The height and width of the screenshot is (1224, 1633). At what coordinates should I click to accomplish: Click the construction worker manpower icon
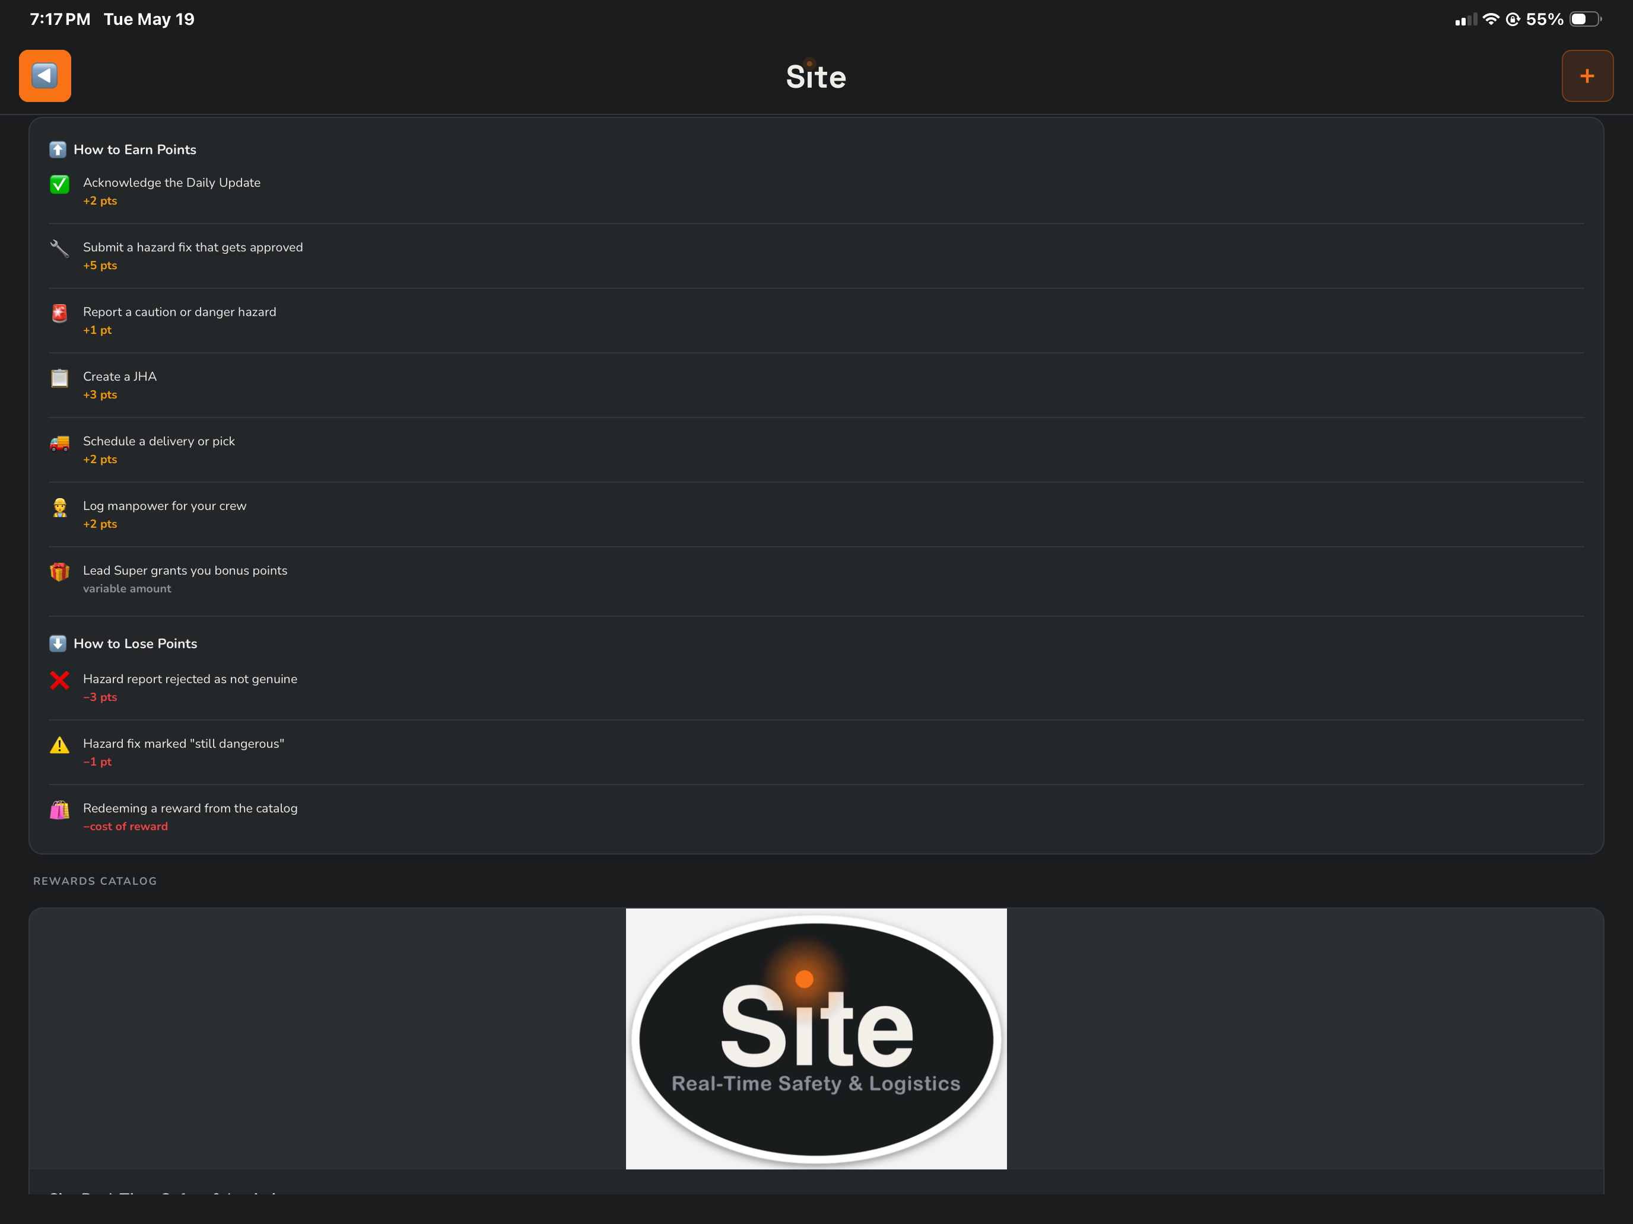(x=60, y=508)
